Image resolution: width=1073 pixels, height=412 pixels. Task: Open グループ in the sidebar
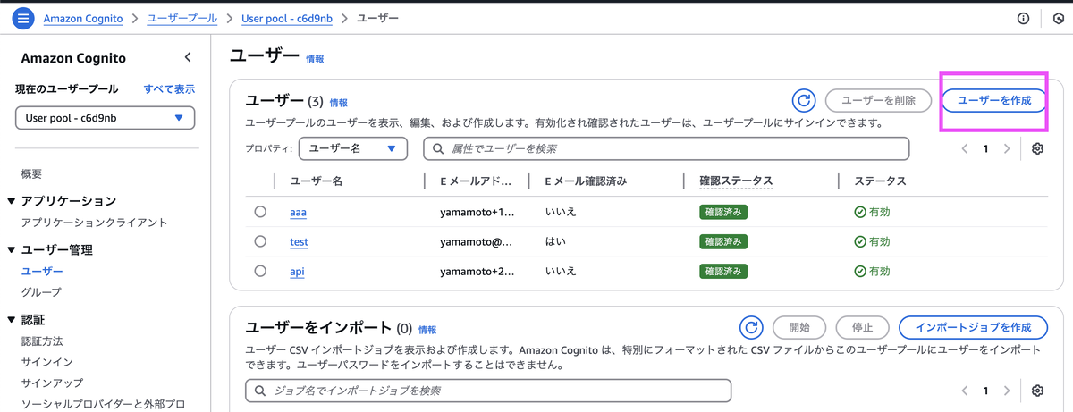41,292
